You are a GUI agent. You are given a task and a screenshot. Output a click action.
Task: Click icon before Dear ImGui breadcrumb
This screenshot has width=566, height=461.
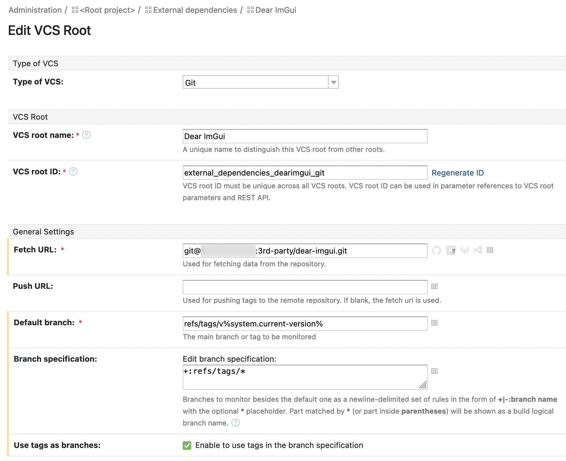[250, 10]
